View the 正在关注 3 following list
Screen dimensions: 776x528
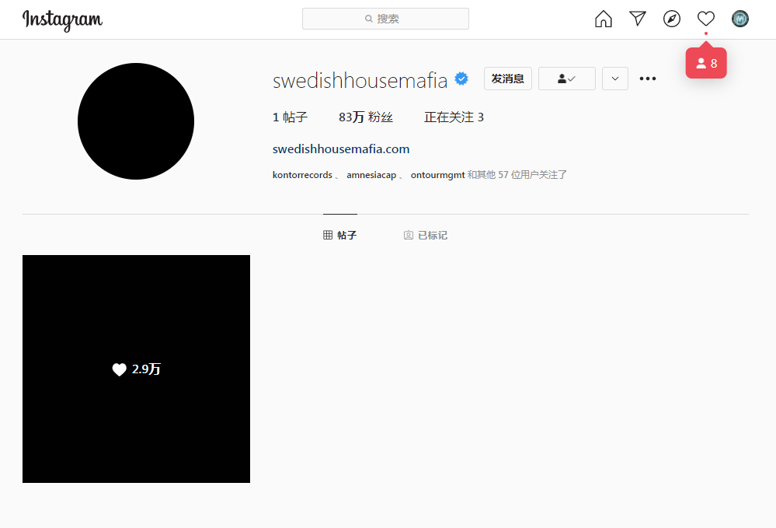pos(454,117)
